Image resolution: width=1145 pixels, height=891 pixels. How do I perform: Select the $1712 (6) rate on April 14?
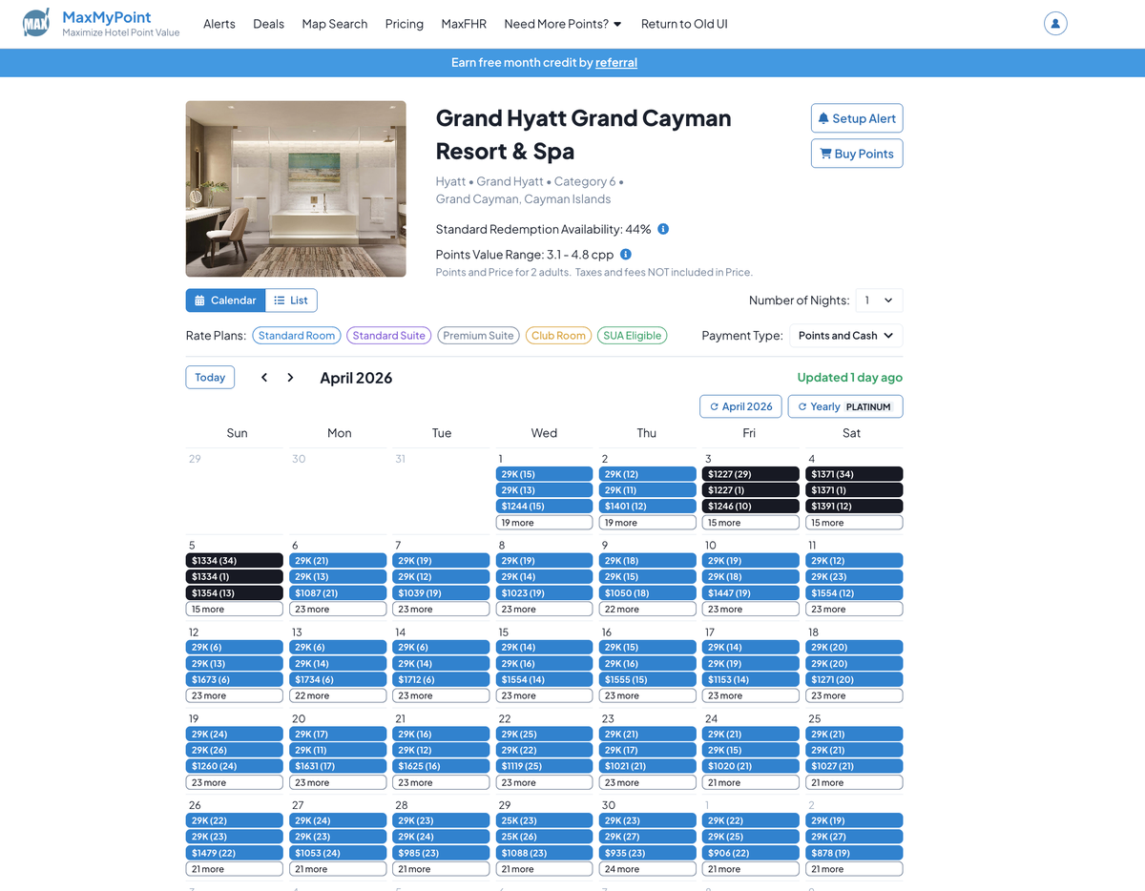point(441,680)
